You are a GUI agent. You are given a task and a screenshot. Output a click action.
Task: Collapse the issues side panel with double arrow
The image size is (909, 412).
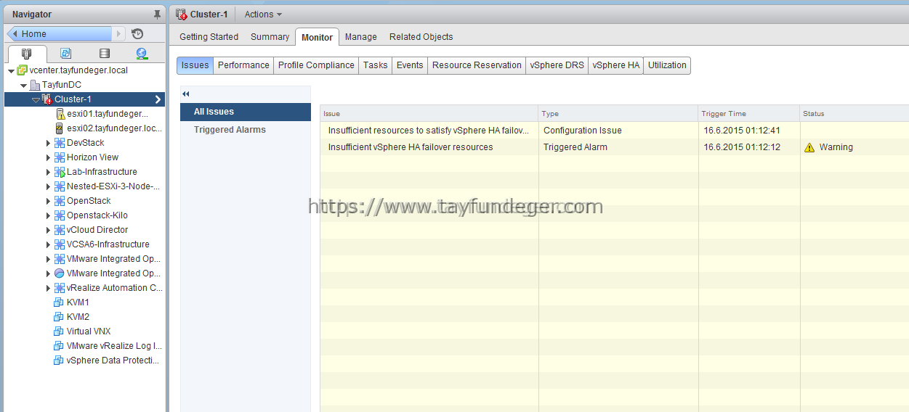pyautogui.click(x=186, y=94)
